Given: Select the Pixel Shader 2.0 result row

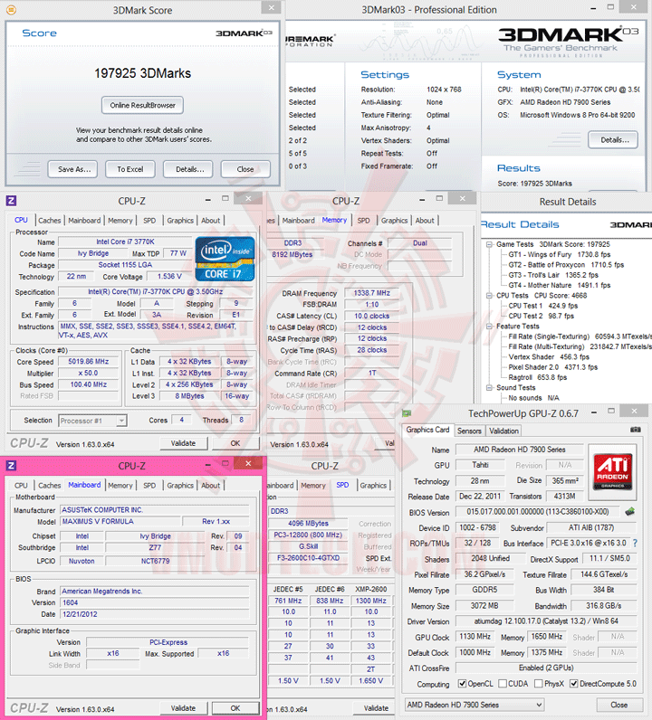Looking at the screenshot, I should [552, 367].
